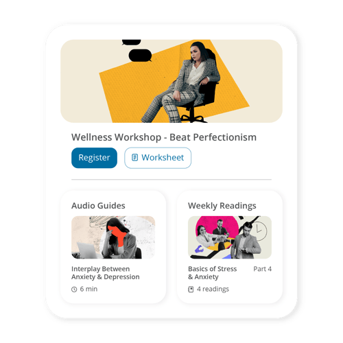
Task: Select the Wellness Workshop - Beat Perfectionism title
Action: 164,137
